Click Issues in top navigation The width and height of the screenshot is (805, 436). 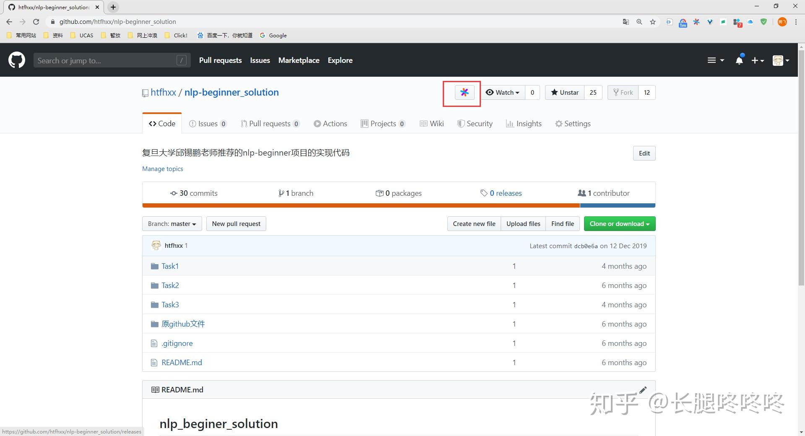pyautogui.click(x=260, y=60)
